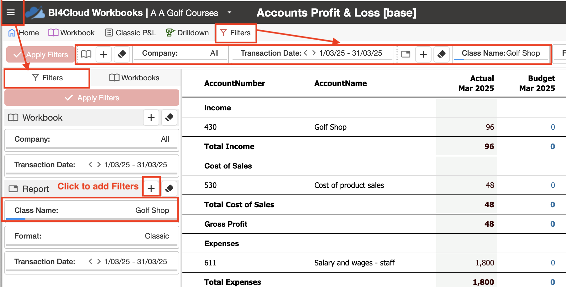Step forward Report Transaction Date below Format
The image size is (566, 287).
click(99, 262)
